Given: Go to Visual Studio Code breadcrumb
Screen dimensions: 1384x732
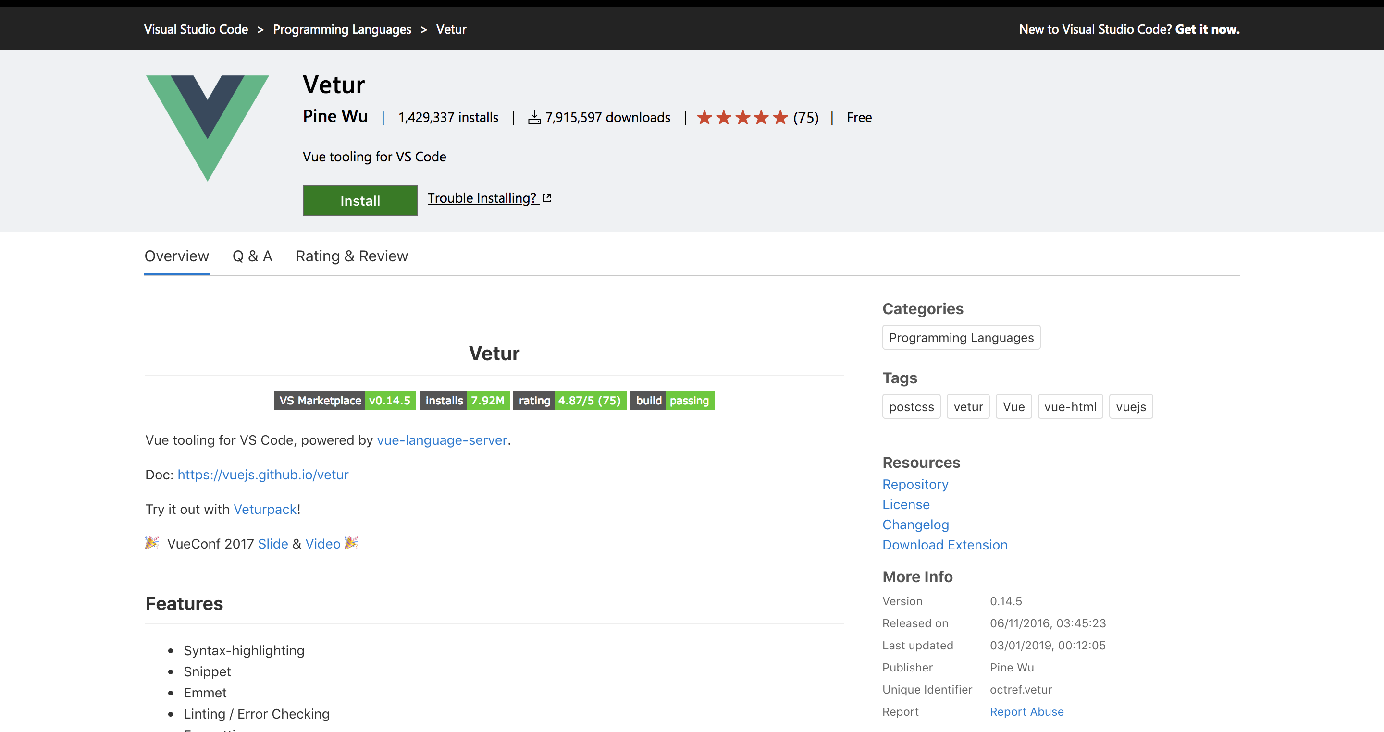Looking at the screenshot, I should tap(196, 29).
